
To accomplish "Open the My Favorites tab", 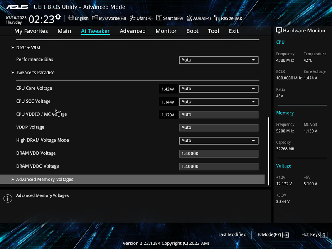I will tap(31, 31).
